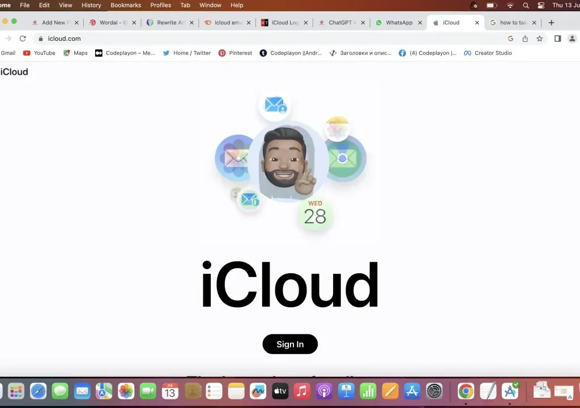
Task: Open the Tab menu
Action: 185,5
